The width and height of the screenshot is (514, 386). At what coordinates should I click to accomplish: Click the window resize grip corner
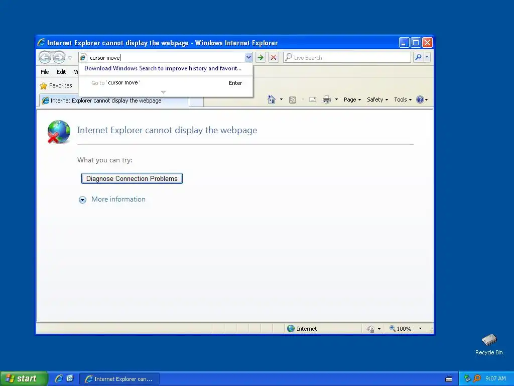(x=430, y=330)
